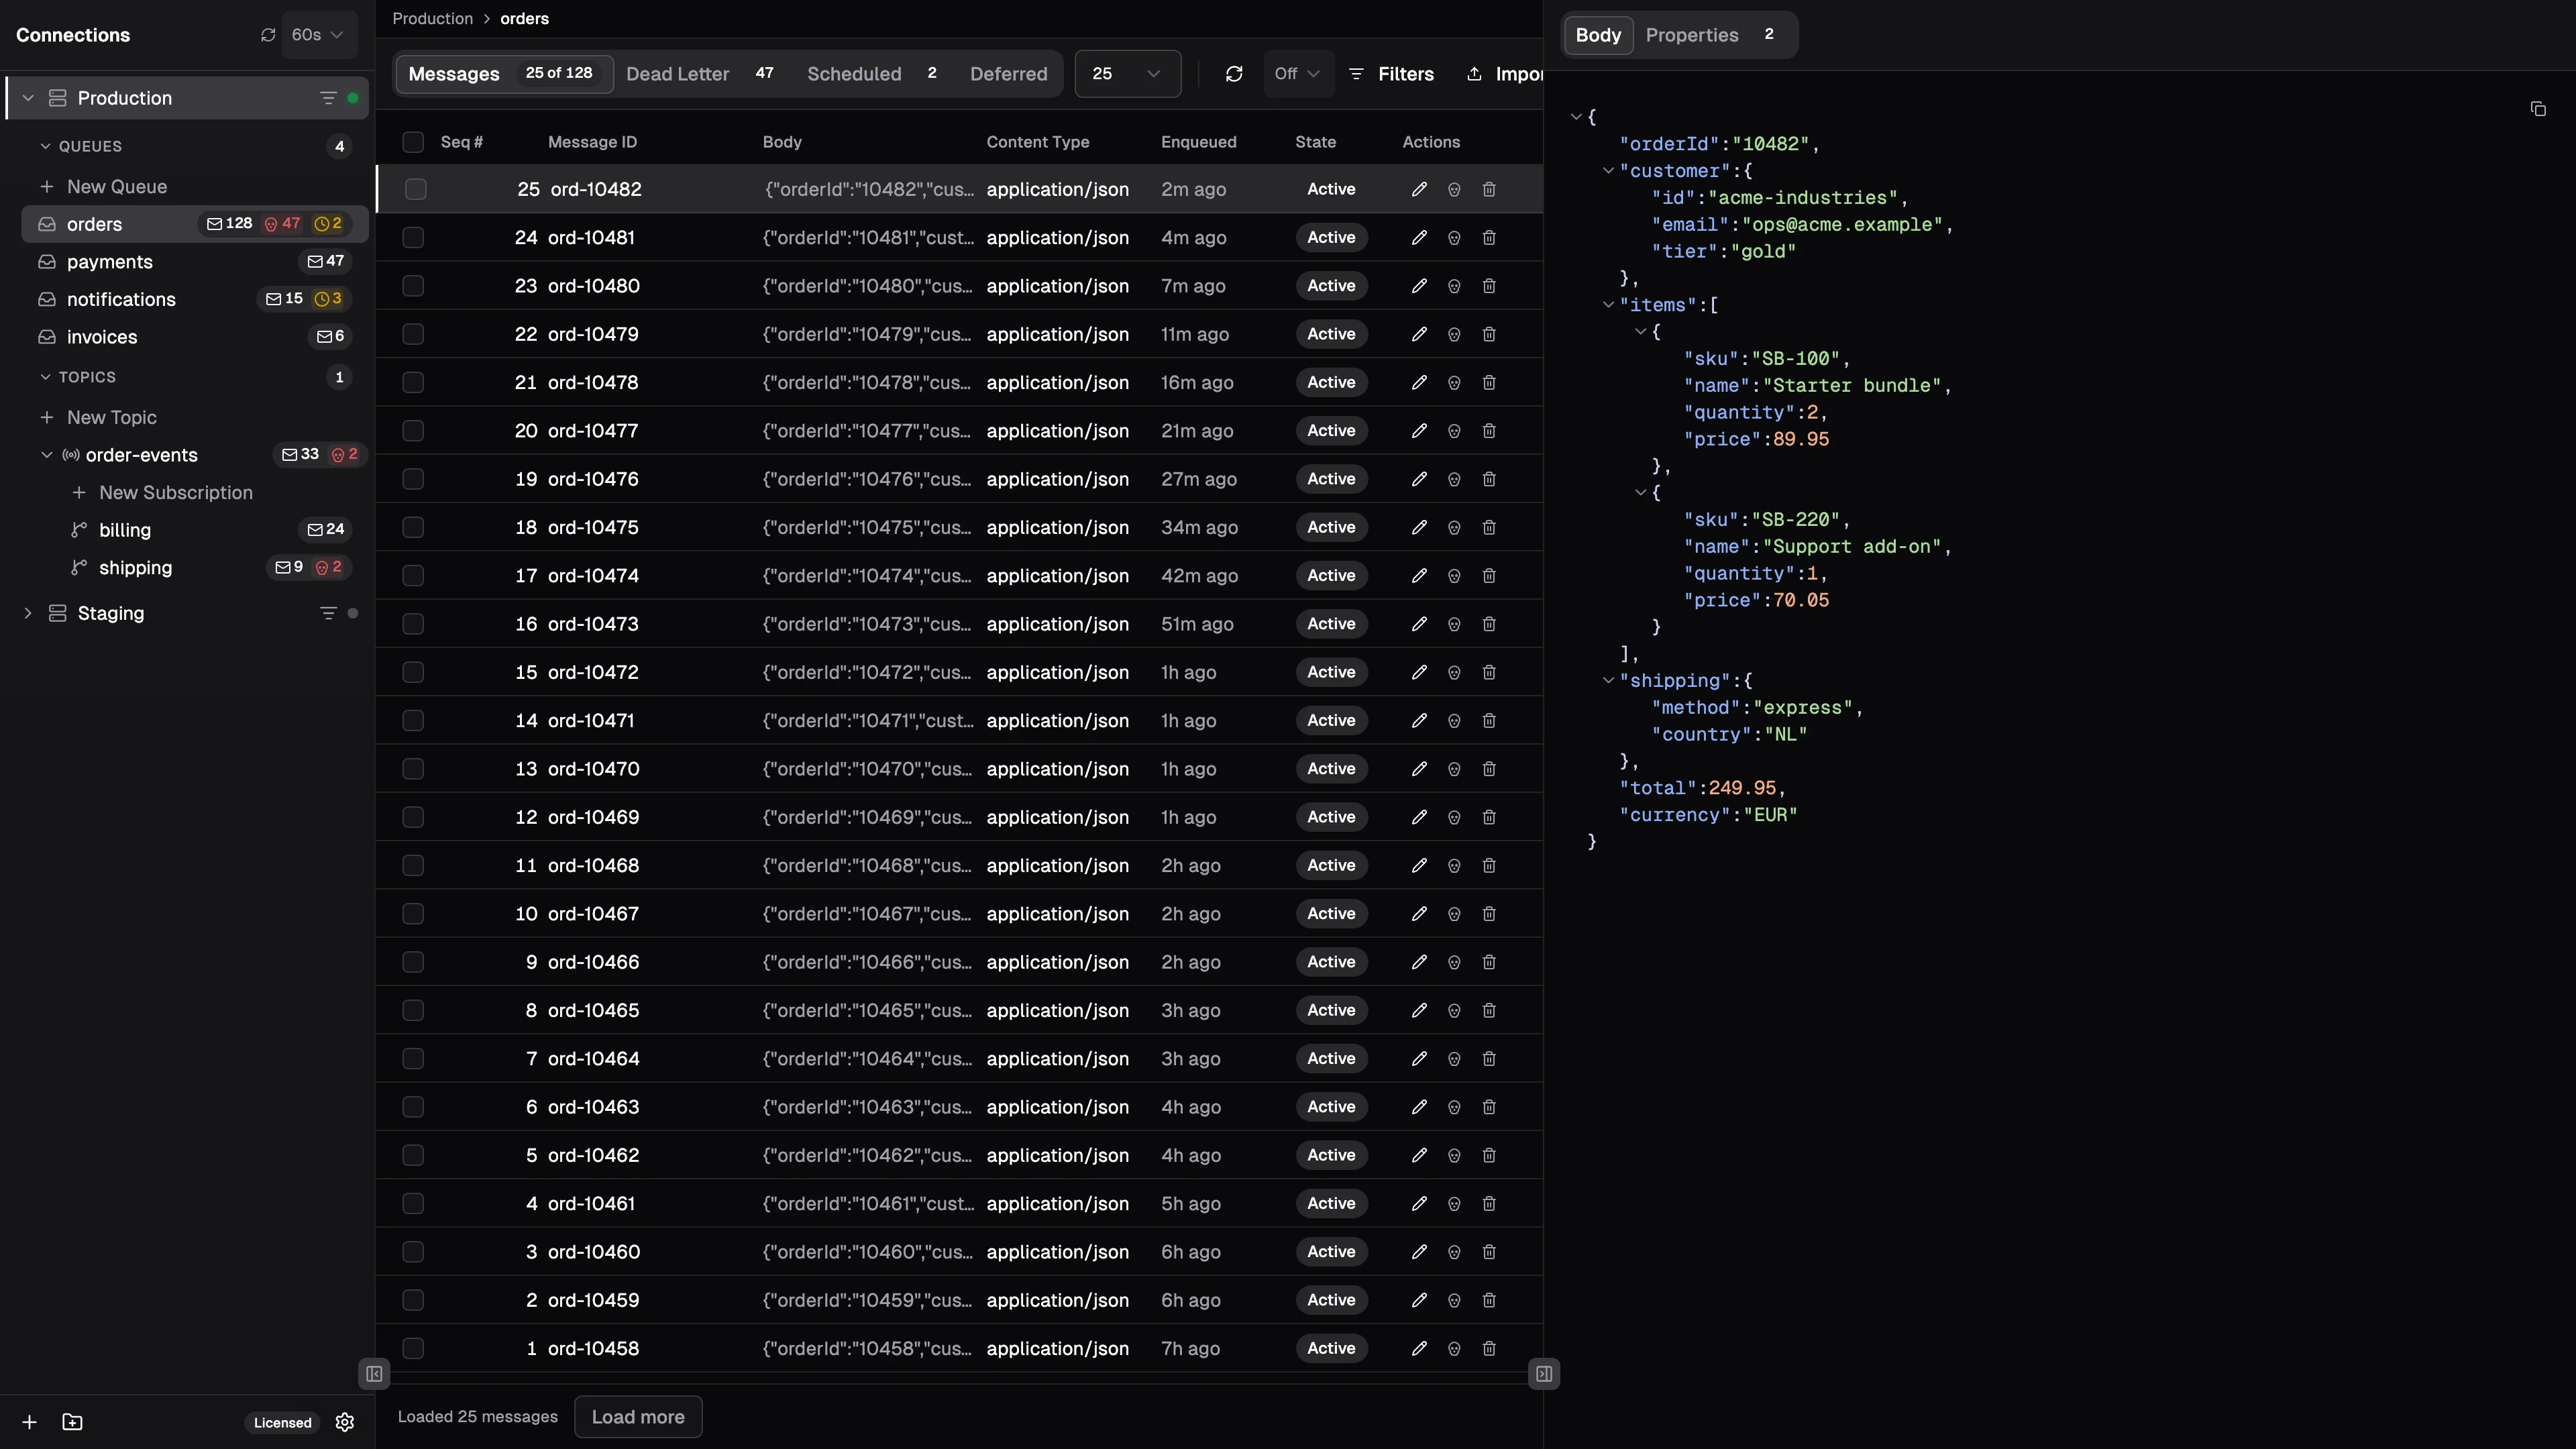Tick the checkbox for message ord-10482

416,189
